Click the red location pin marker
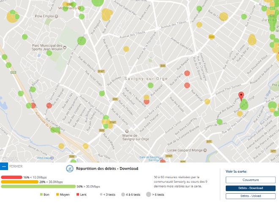This screenshot has width=279, height=205. click(x=241, y=96)
